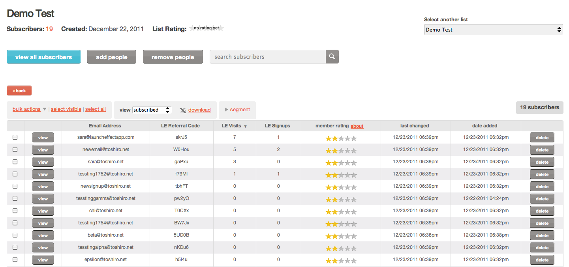Sort table by Email Address column
The image size is (569, 267).
point(105,126)
